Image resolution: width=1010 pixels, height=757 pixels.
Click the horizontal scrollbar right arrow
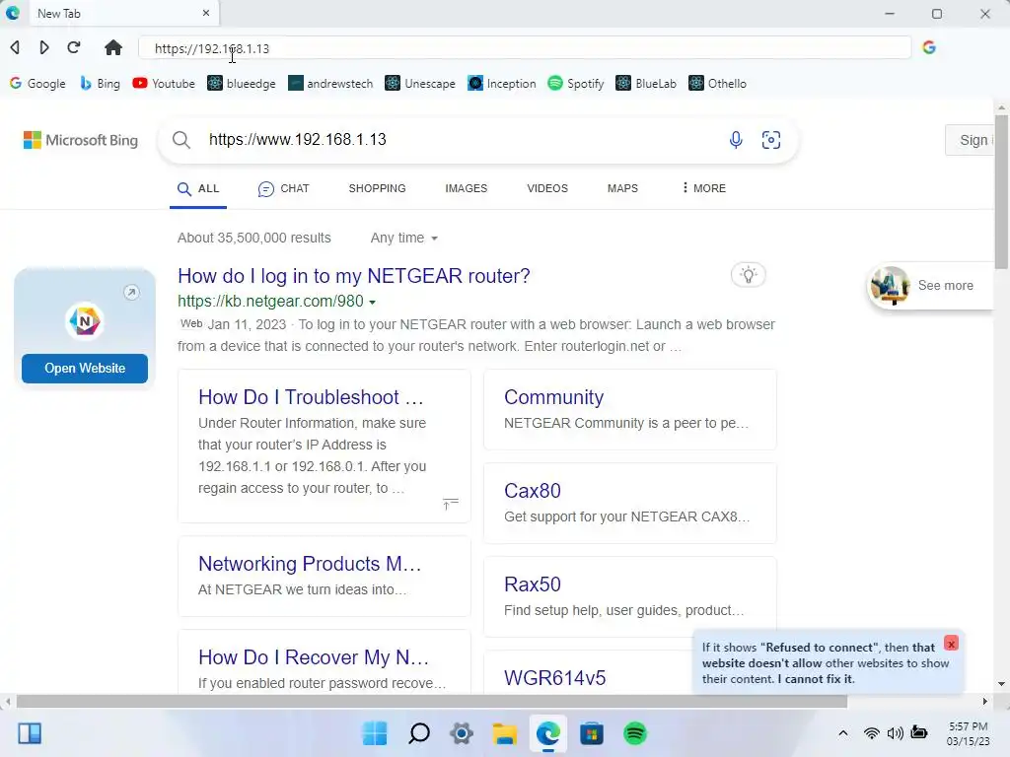point(985,701)
